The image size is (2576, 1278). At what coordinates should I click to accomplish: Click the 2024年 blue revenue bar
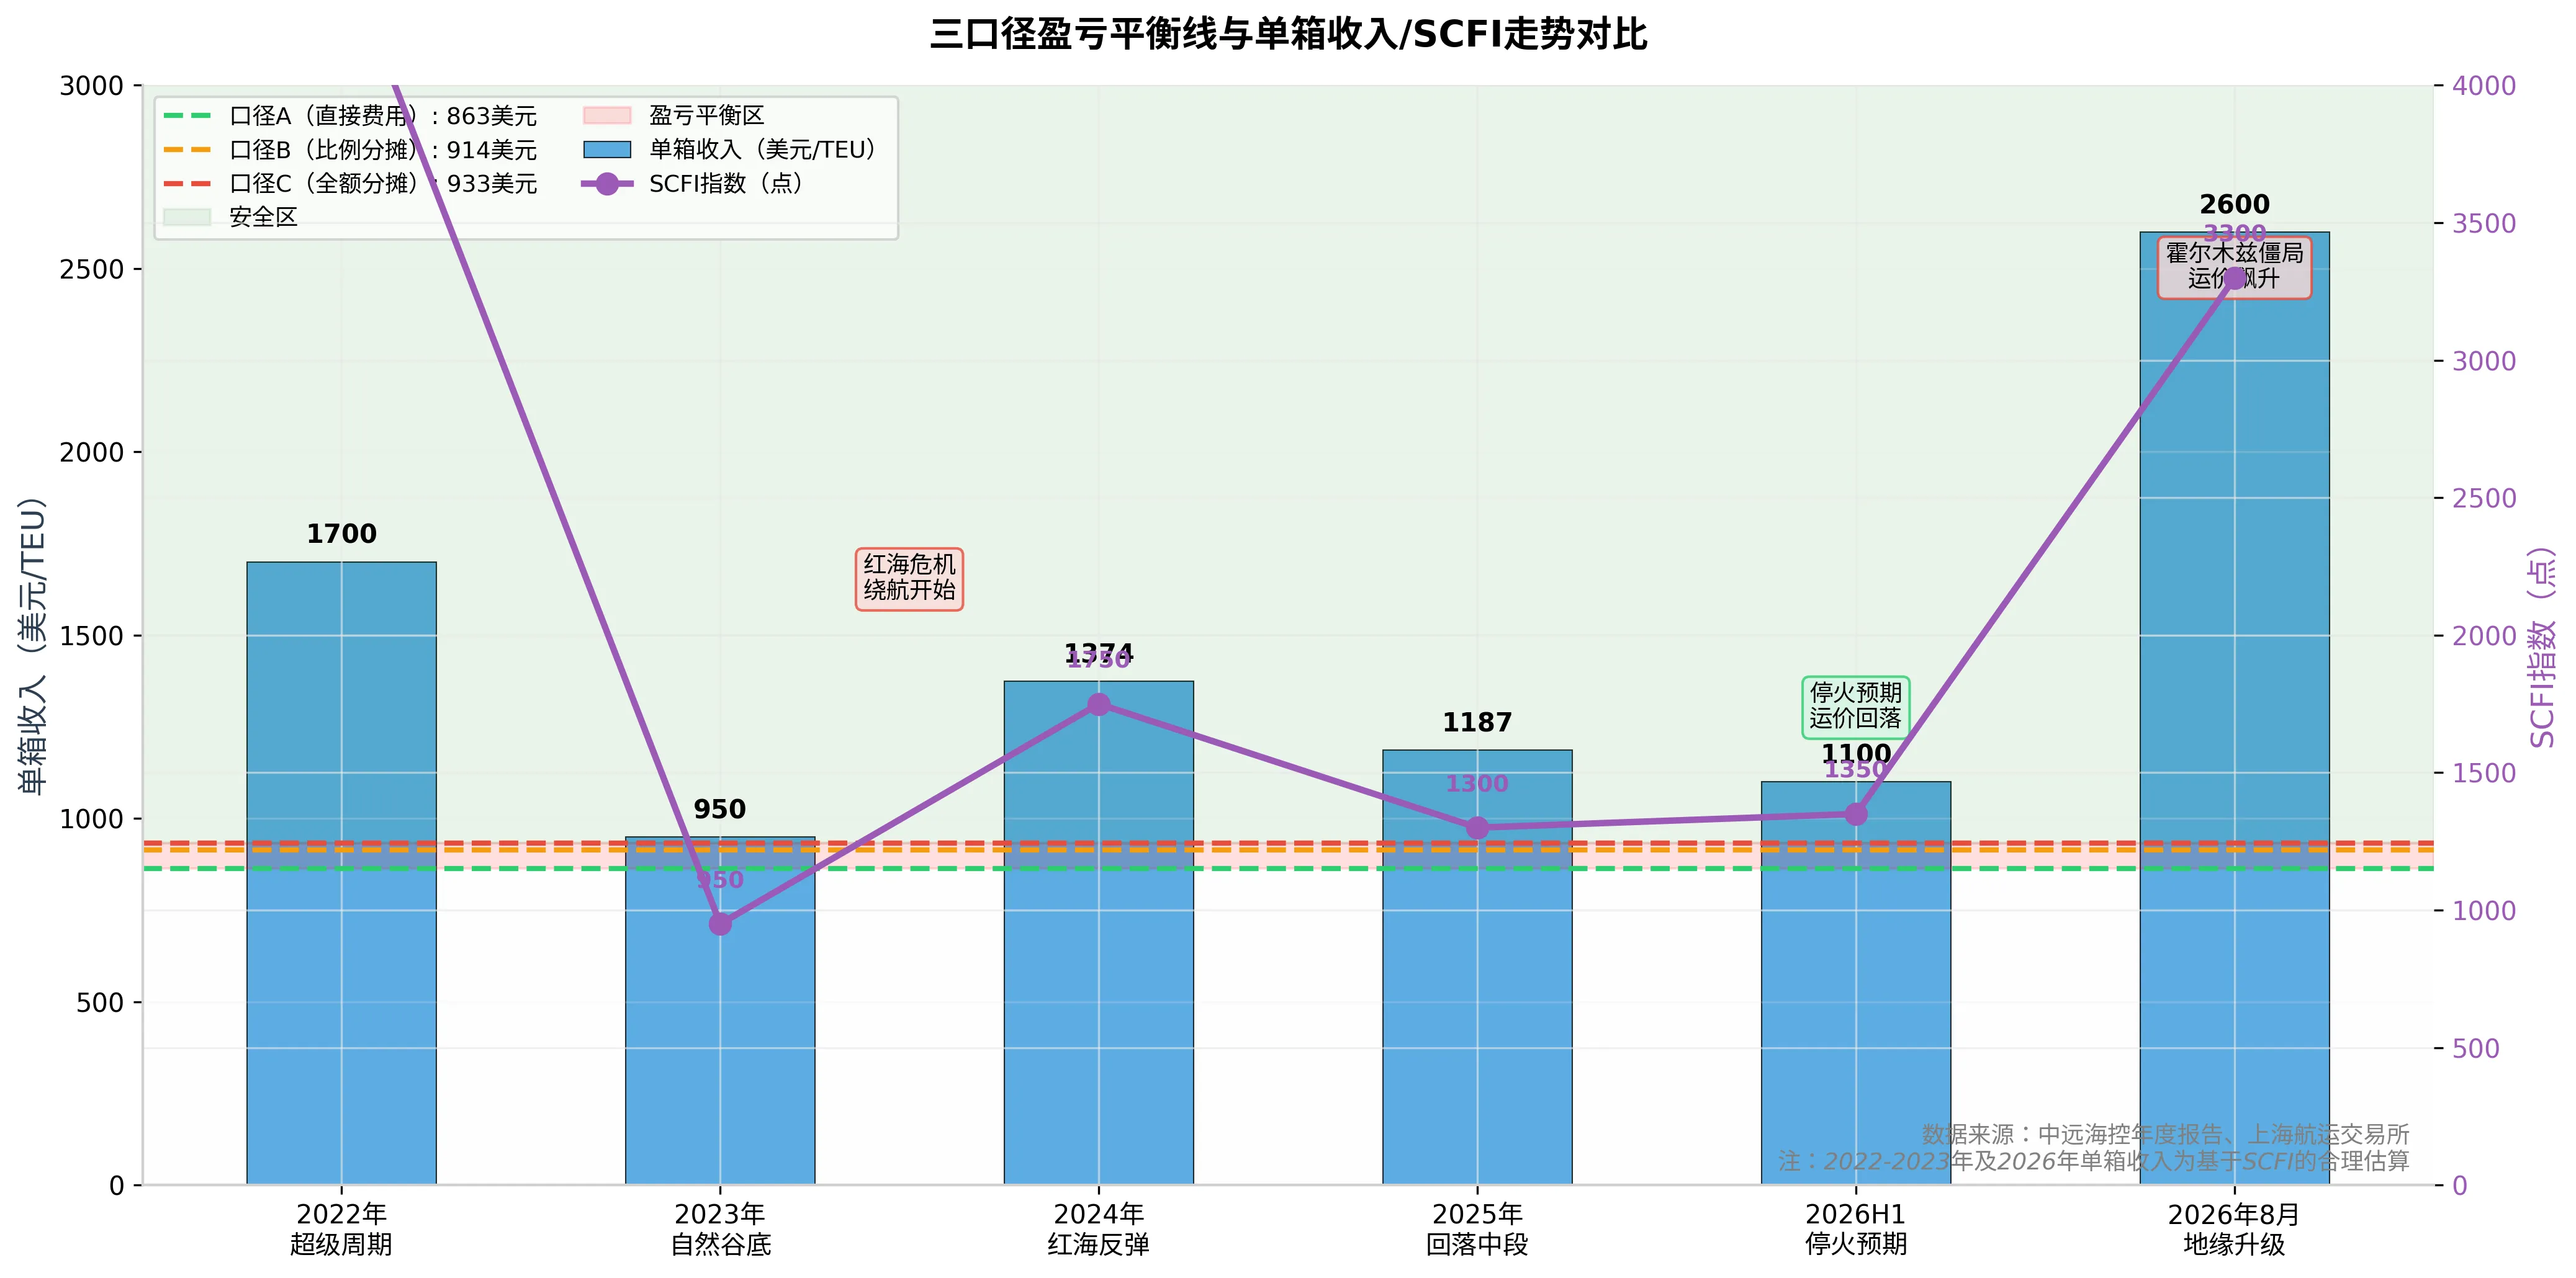coord(1099,933)
